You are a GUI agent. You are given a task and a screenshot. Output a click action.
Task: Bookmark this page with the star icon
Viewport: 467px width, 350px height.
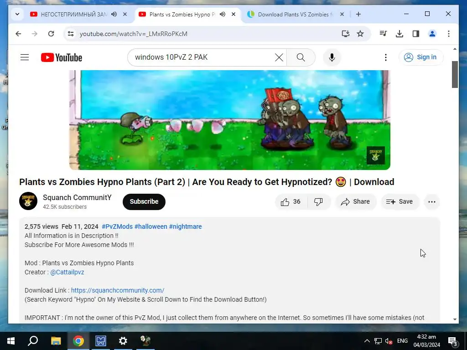360,34
